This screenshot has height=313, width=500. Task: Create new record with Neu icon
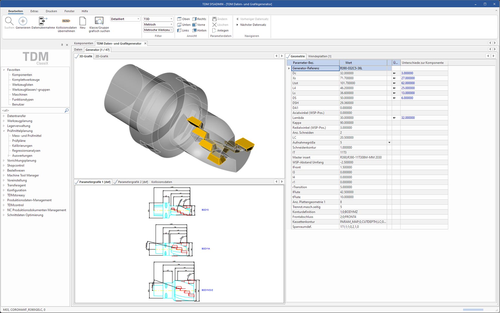click(x=83, y=21)
